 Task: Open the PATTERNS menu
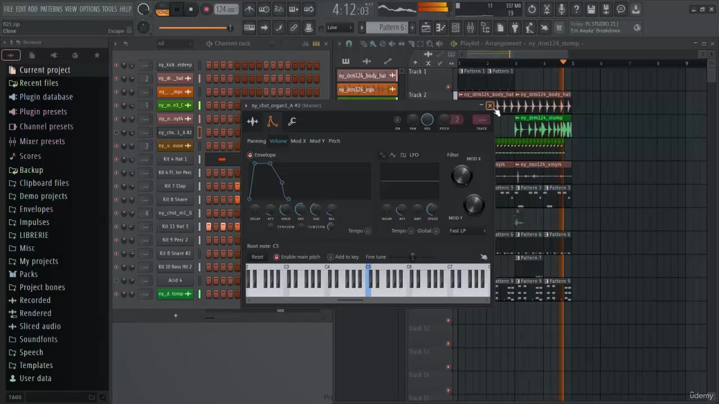tap(51, 9)
